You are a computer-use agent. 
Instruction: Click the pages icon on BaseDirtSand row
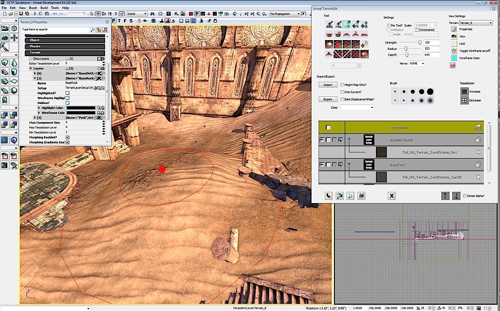coord(479,140)
